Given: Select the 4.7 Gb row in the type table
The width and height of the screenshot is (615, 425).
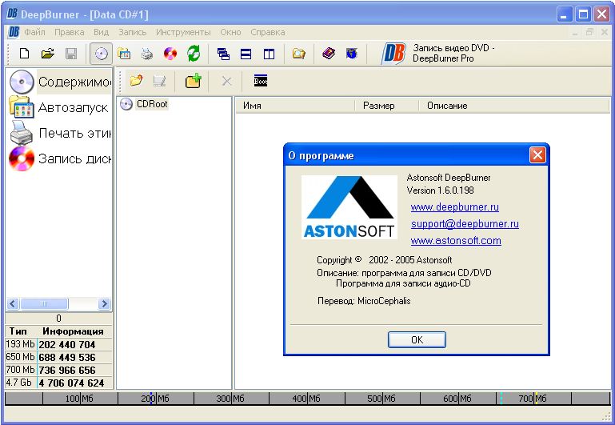Looking at the screenshot, I should tap(59, 383).
